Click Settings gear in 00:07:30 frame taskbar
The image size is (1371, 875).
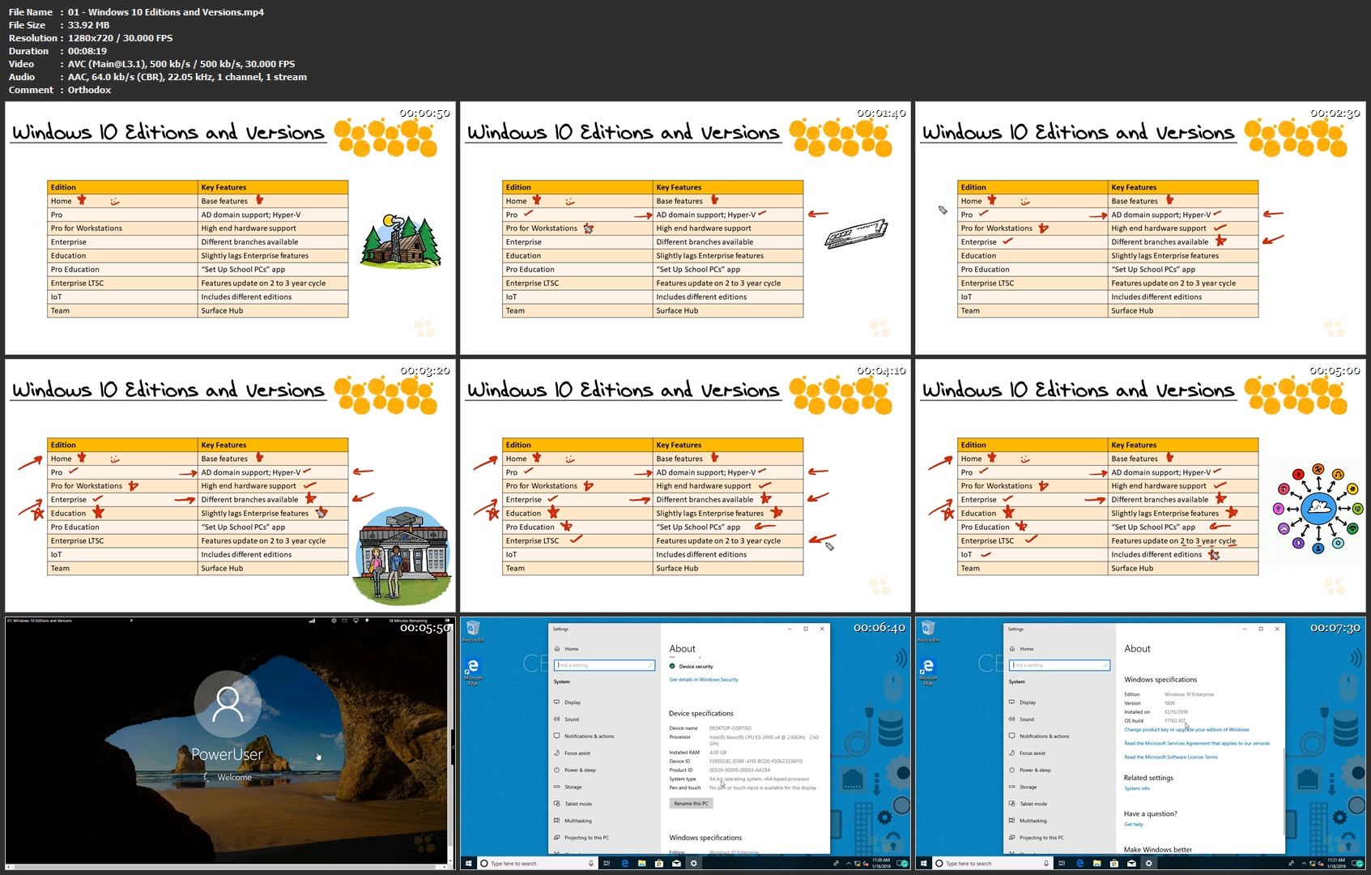[x=1149, y=864]
